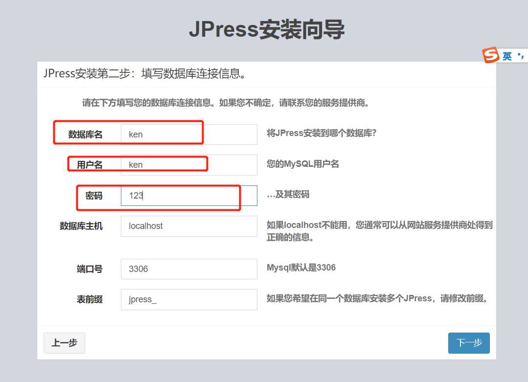Image resolution: width=528 pixels, height=382 pixels.
Task: Click the 用户名 label
Action: (x=90, y=165)
